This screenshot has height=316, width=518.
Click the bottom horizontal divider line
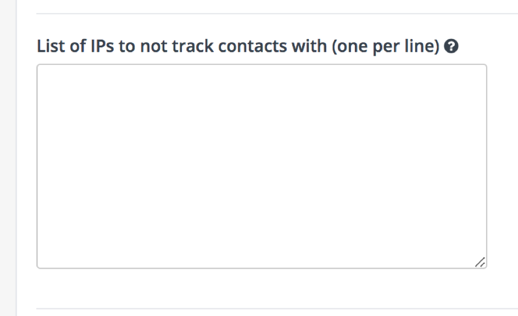pos(277,309)
